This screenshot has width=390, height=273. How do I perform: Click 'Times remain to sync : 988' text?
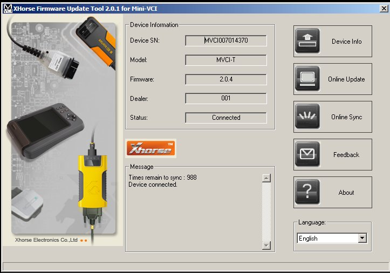coord(163,178)
